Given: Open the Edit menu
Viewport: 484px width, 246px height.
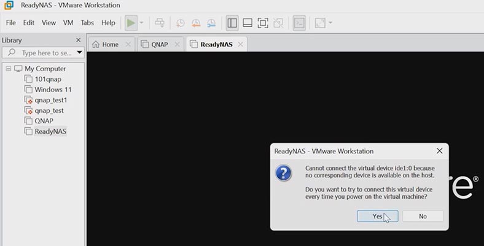Looking at the screenshot, I should coord(29,23).
